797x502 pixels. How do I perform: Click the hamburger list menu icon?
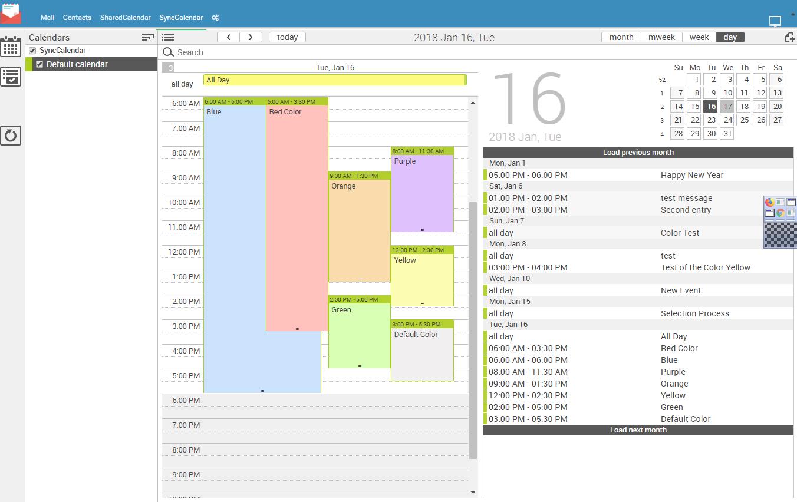click(x=168, y=37)
